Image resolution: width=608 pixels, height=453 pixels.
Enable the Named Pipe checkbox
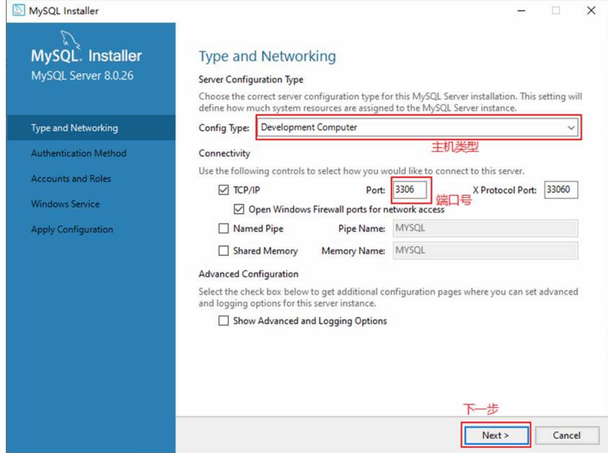tap(223, 228)
